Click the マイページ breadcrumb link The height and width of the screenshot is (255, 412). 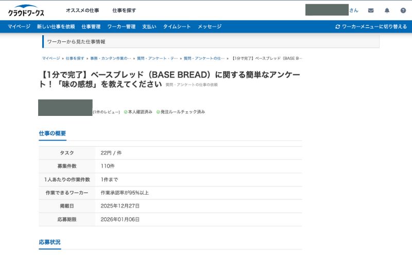point(51,58)
